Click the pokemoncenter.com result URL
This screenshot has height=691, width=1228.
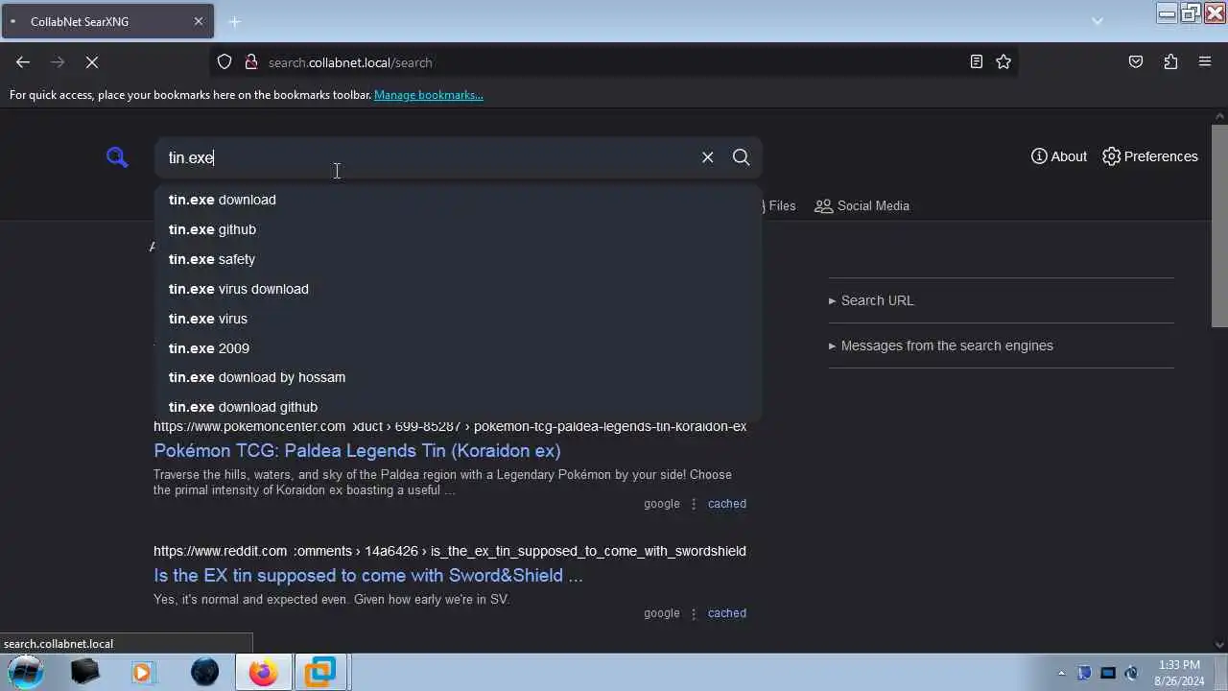450,426
